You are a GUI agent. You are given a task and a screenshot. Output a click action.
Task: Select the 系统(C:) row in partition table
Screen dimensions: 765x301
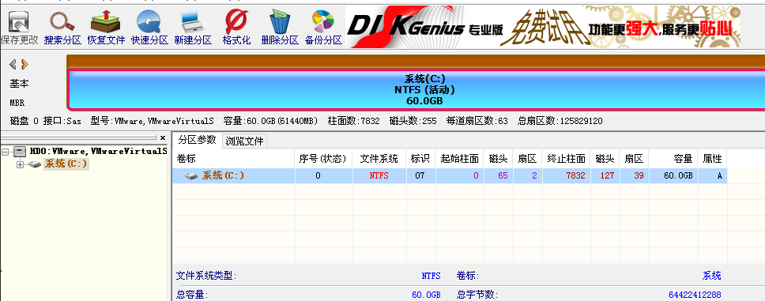450,176
